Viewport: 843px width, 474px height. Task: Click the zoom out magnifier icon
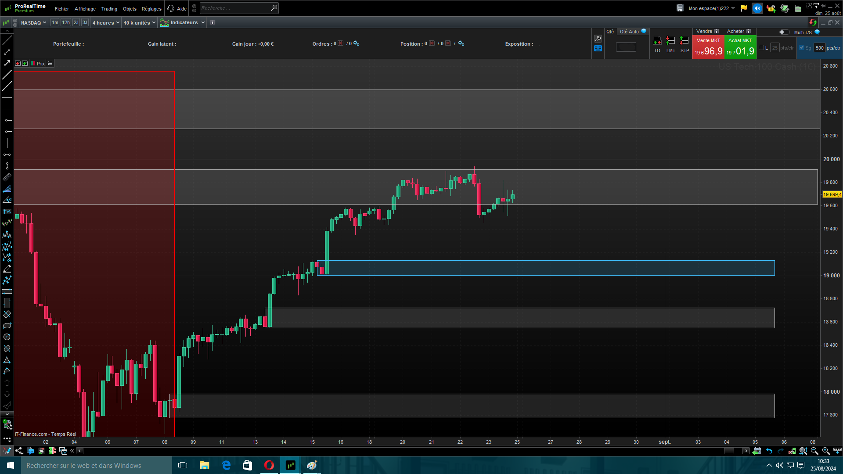point(814,451)
